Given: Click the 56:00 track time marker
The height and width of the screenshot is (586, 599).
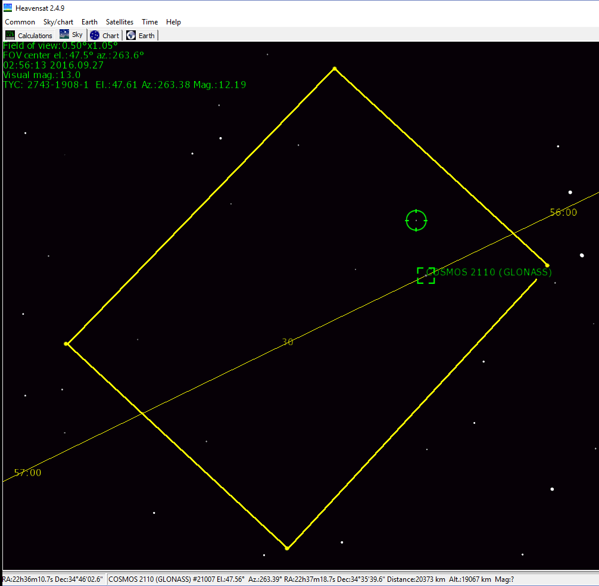Looking at the screenshot, I should 563,212.
